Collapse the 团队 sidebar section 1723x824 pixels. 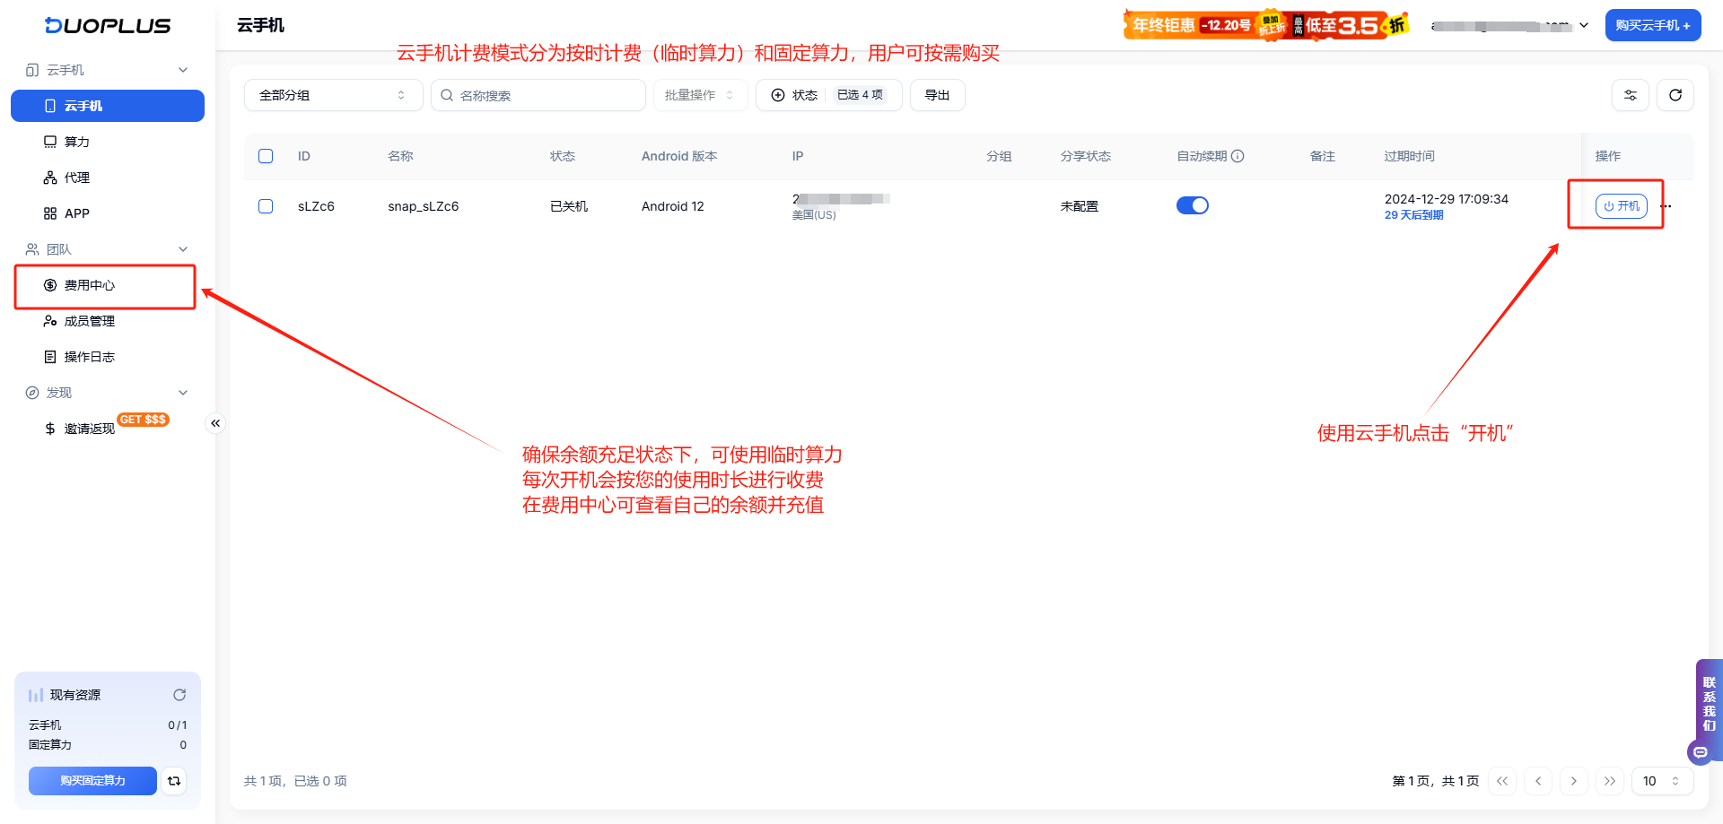coord(182,248)
